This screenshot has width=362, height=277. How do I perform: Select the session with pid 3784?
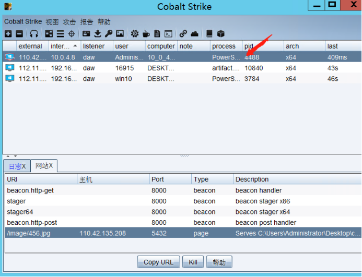pyautogui.click(x=182, y=78)
